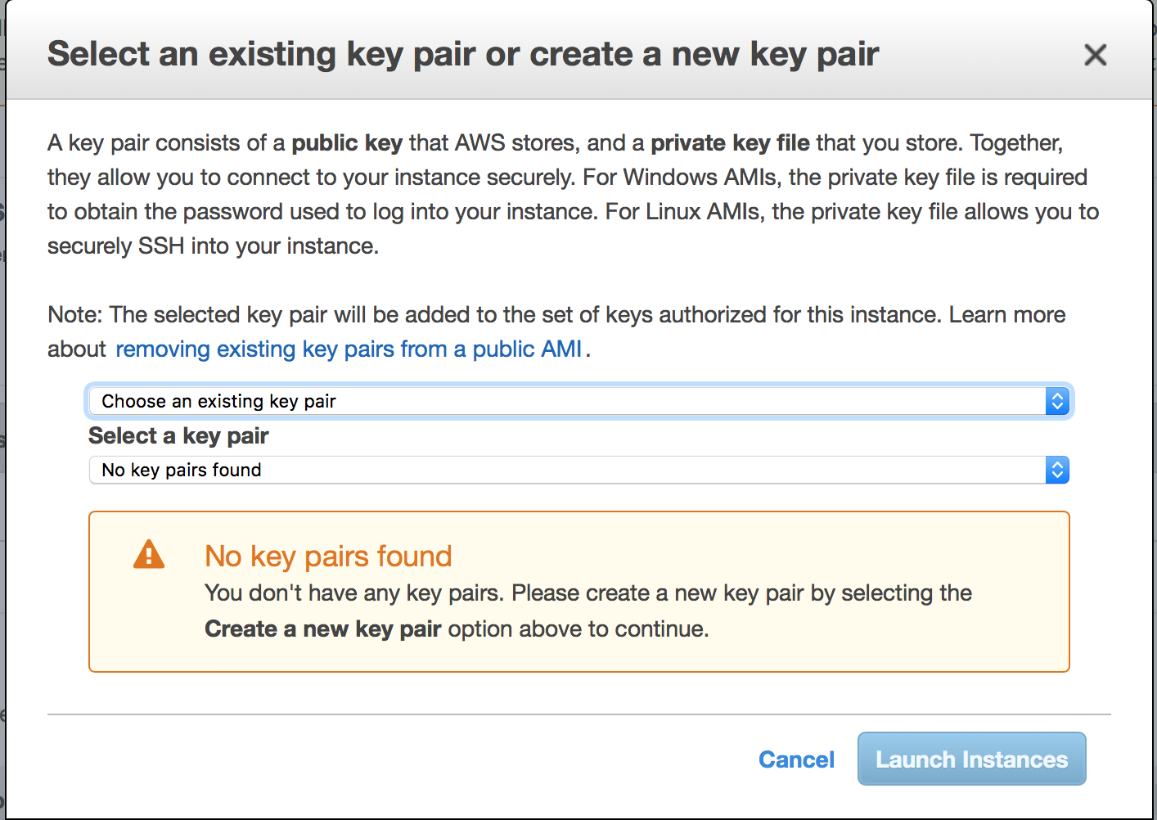This screenshot has height=820, width=1157.
Task: Click the 'securely SSH into your instance' sentence
Action: point(213,246)
